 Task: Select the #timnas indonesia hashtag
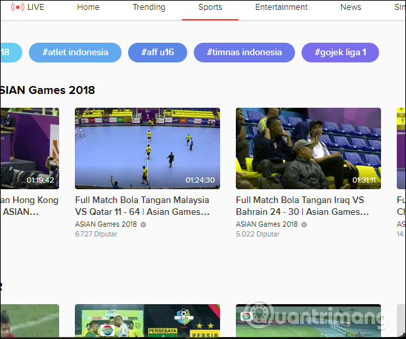click(x=244, y=53)
